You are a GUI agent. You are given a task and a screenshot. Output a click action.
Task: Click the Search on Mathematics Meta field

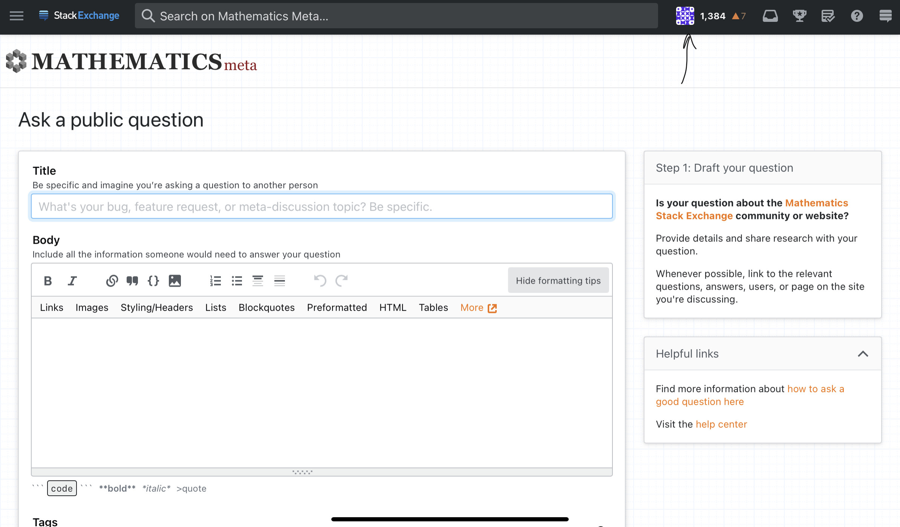[x=396, y=16]
